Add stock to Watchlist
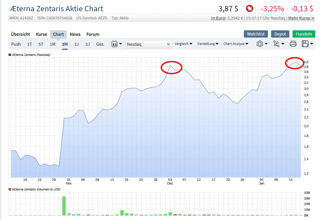This screenshot has height=220, width=320. pos(256,34)
